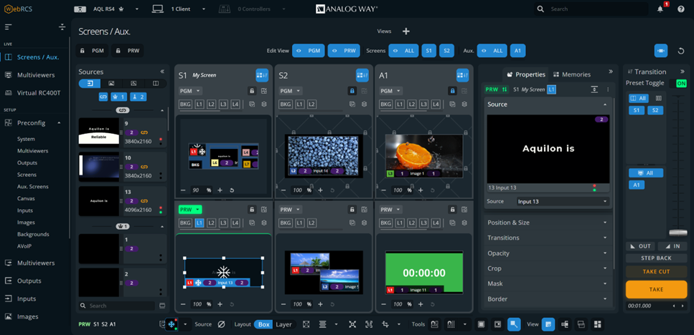Viewport: 694px width, 335px height.
Task: Click the add view plus icon
Action: pos(406,31)
